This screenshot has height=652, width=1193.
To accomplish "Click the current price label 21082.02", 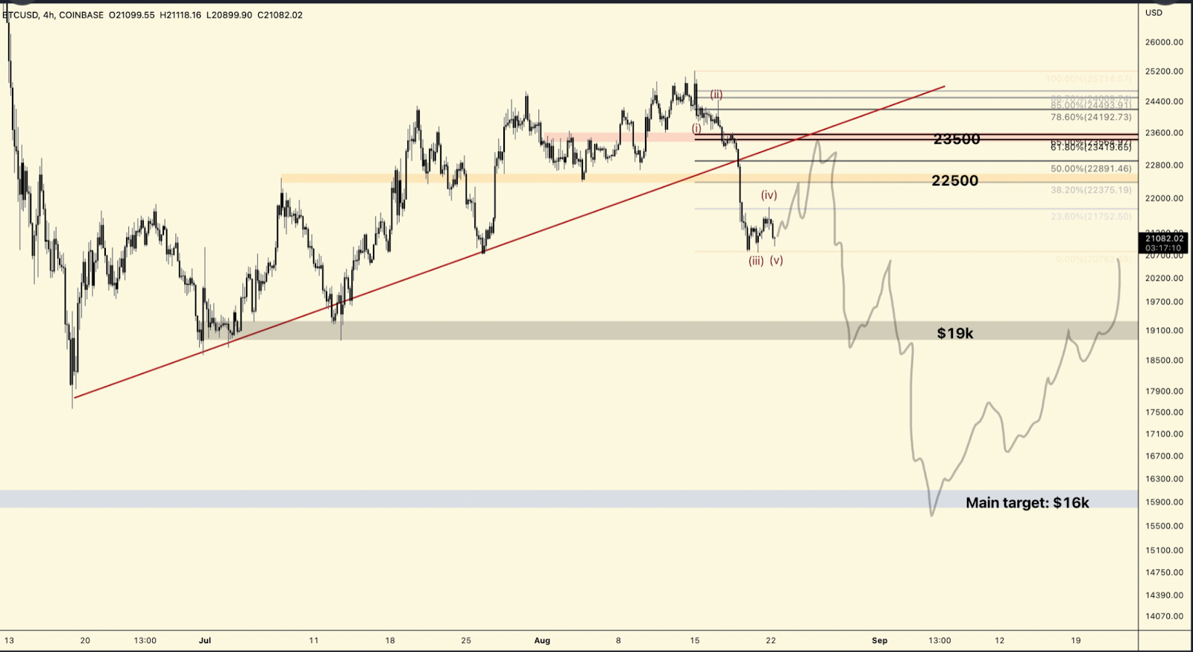I will pyautogui.click(x=1164, y=238).
